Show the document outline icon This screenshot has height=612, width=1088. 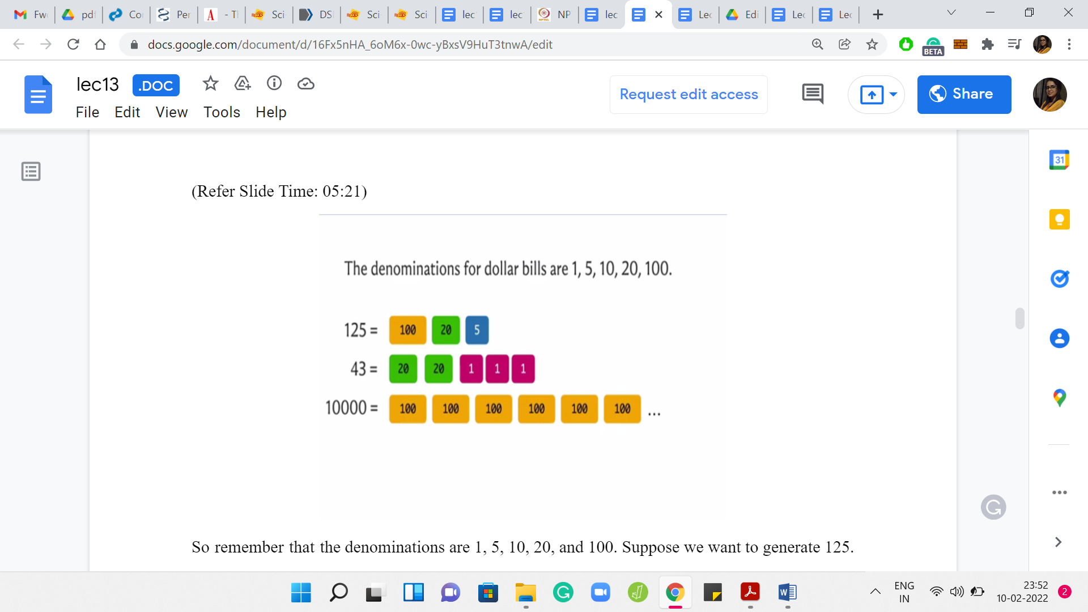(31, 171)
